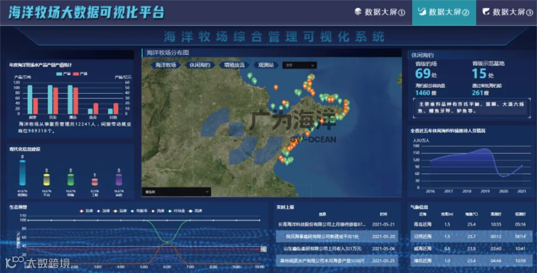Toggle the cyan 产量 legend item
This screenshot has height=273, width=537.
pyautogui.click(x=63, y=74)
